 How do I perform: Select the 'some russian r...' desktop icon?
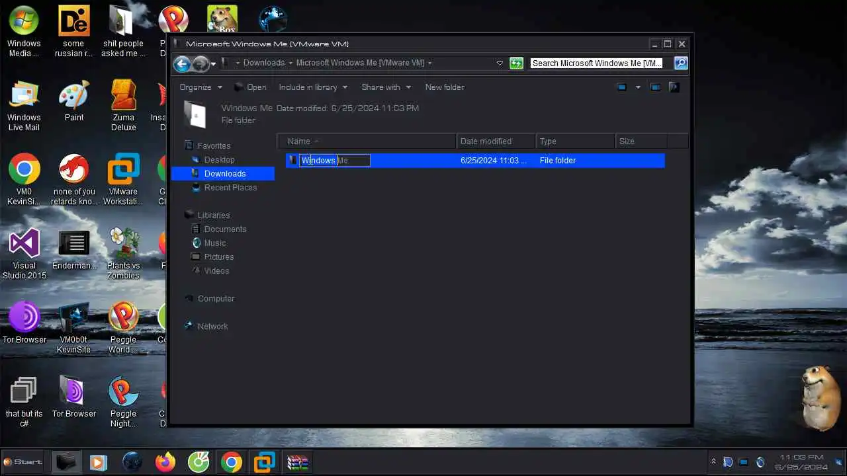tap(74, 31)
